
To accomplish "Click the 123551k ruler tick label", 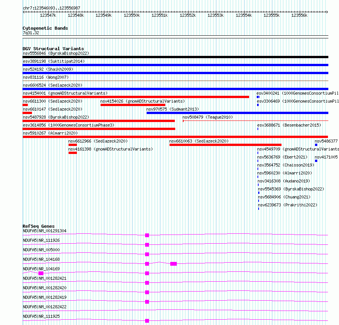I will coord(160,15).
